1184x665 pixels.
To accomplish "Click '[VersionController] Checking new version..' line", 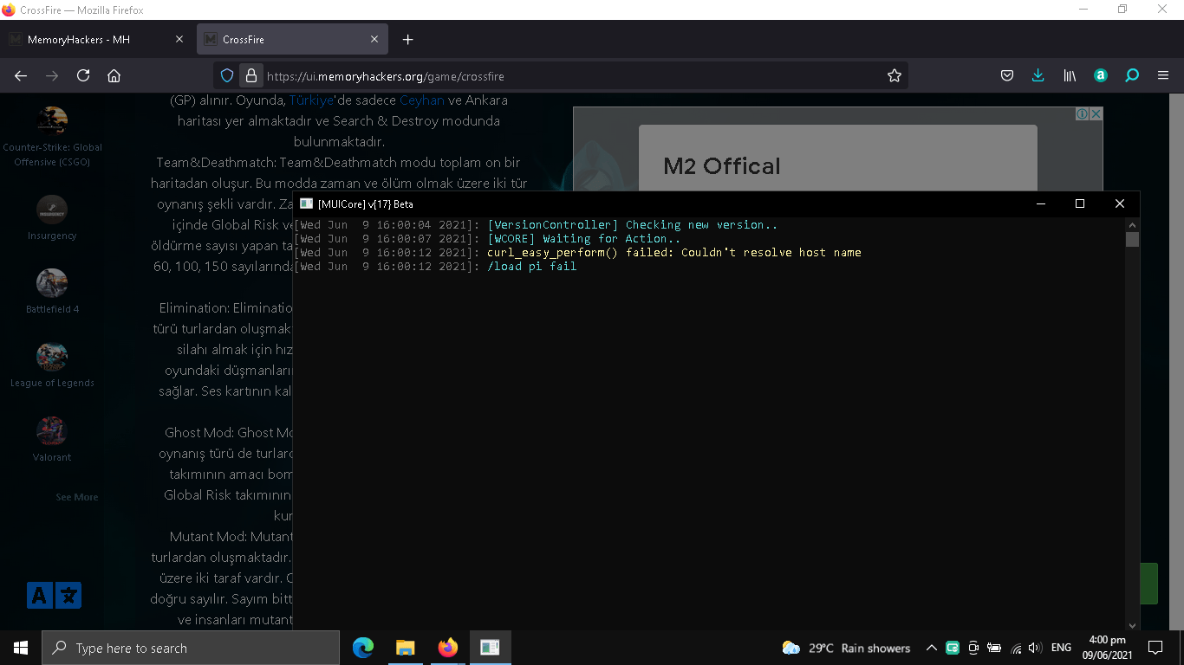I will click(x=633, y=225).
